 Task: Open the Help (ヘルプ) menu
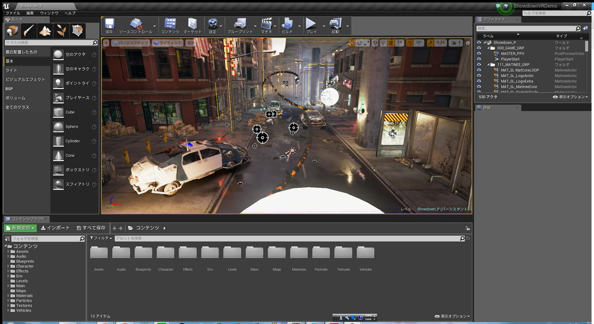(69, 13)
